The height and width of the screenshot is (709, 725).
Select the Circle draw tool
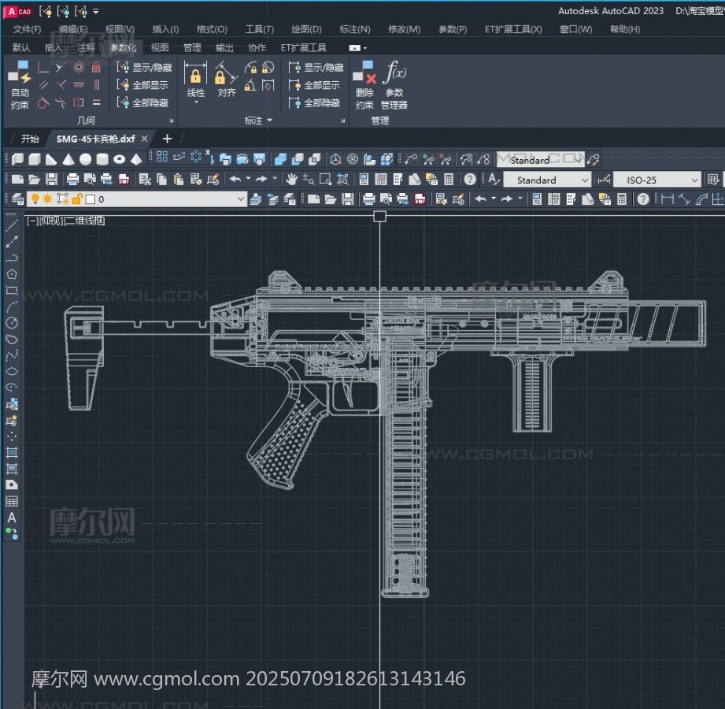[12, 322]
